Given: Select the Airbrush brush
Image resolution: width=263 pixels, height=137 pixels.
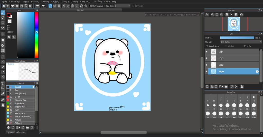Looking at the screenshot, I should coord(21,123).
